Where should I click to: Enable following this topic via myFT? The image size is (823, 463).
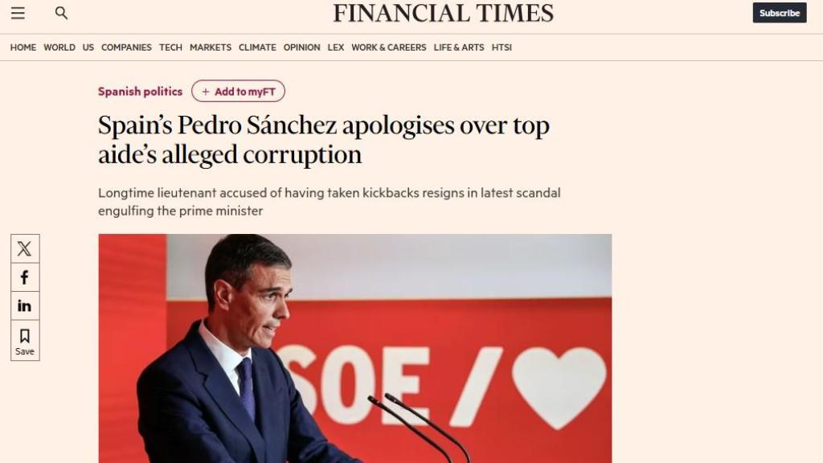238,91
